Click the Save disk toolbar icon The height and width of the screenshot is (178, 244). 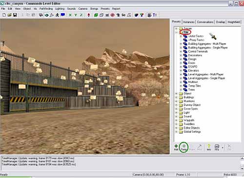(x=15, y=15)
